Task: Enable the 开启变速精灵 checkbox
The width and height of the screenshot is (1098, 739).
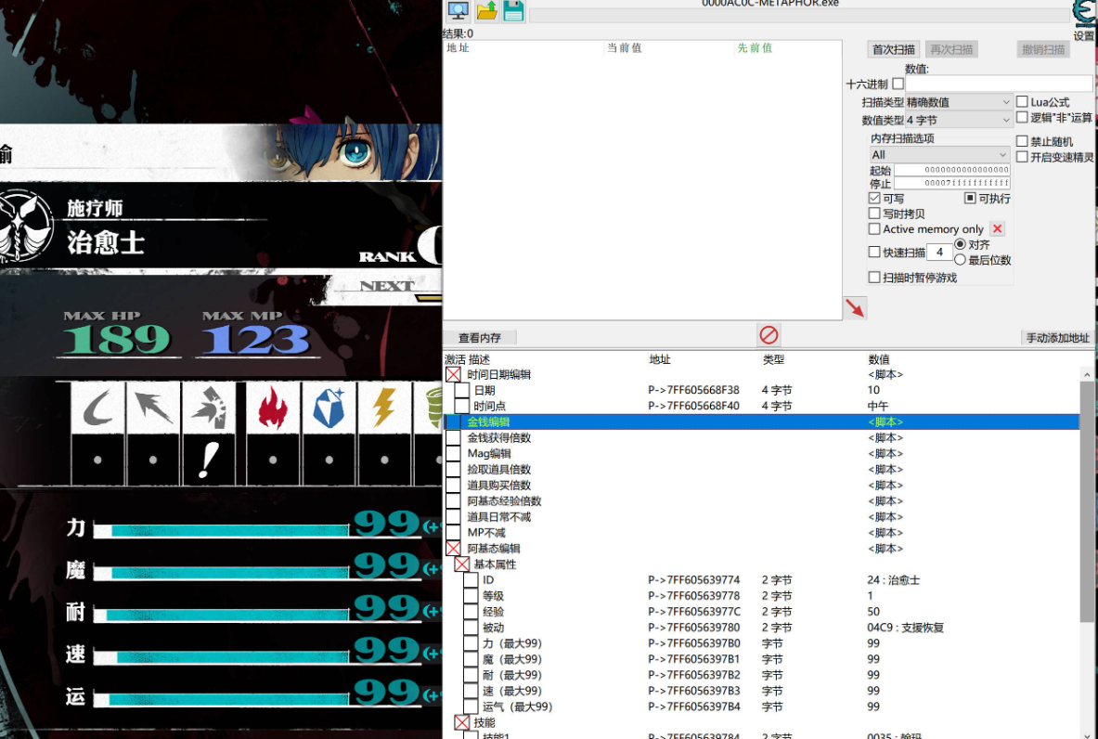Action: coord(1022,157)
